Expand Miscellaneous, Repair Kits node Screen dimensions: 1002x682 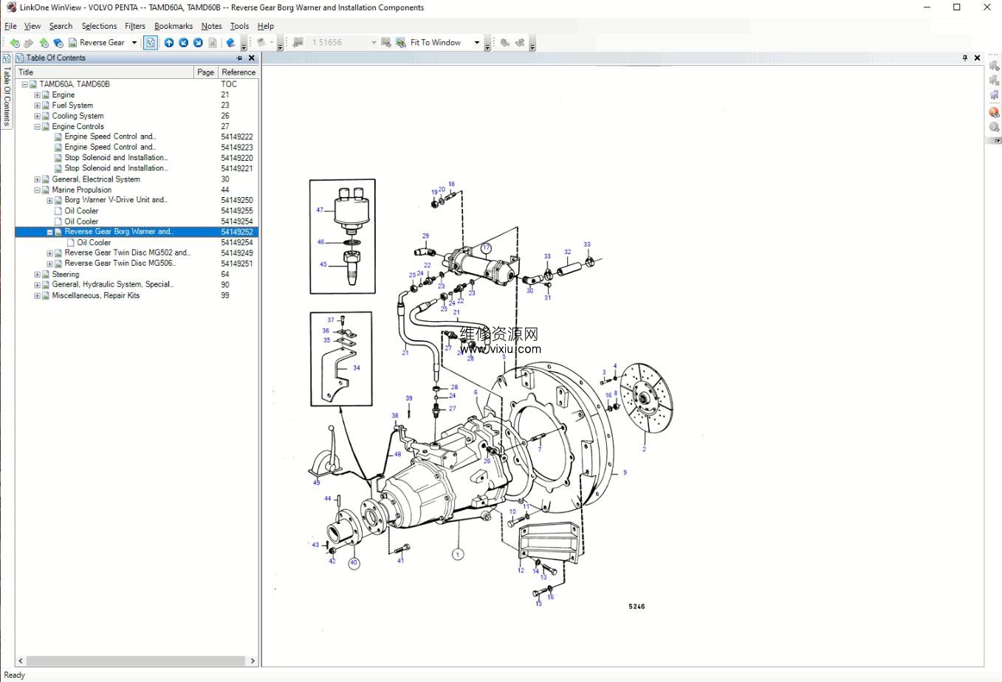click(x=37, y=296)
